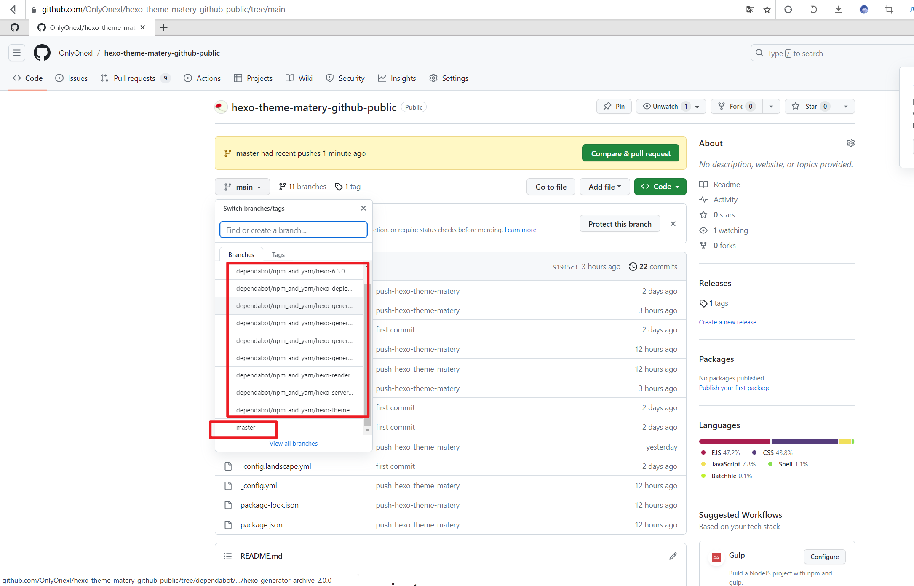This screenshot has height=586, width=914.
Task: Click the 0 stars link
Action: (717, 214)
